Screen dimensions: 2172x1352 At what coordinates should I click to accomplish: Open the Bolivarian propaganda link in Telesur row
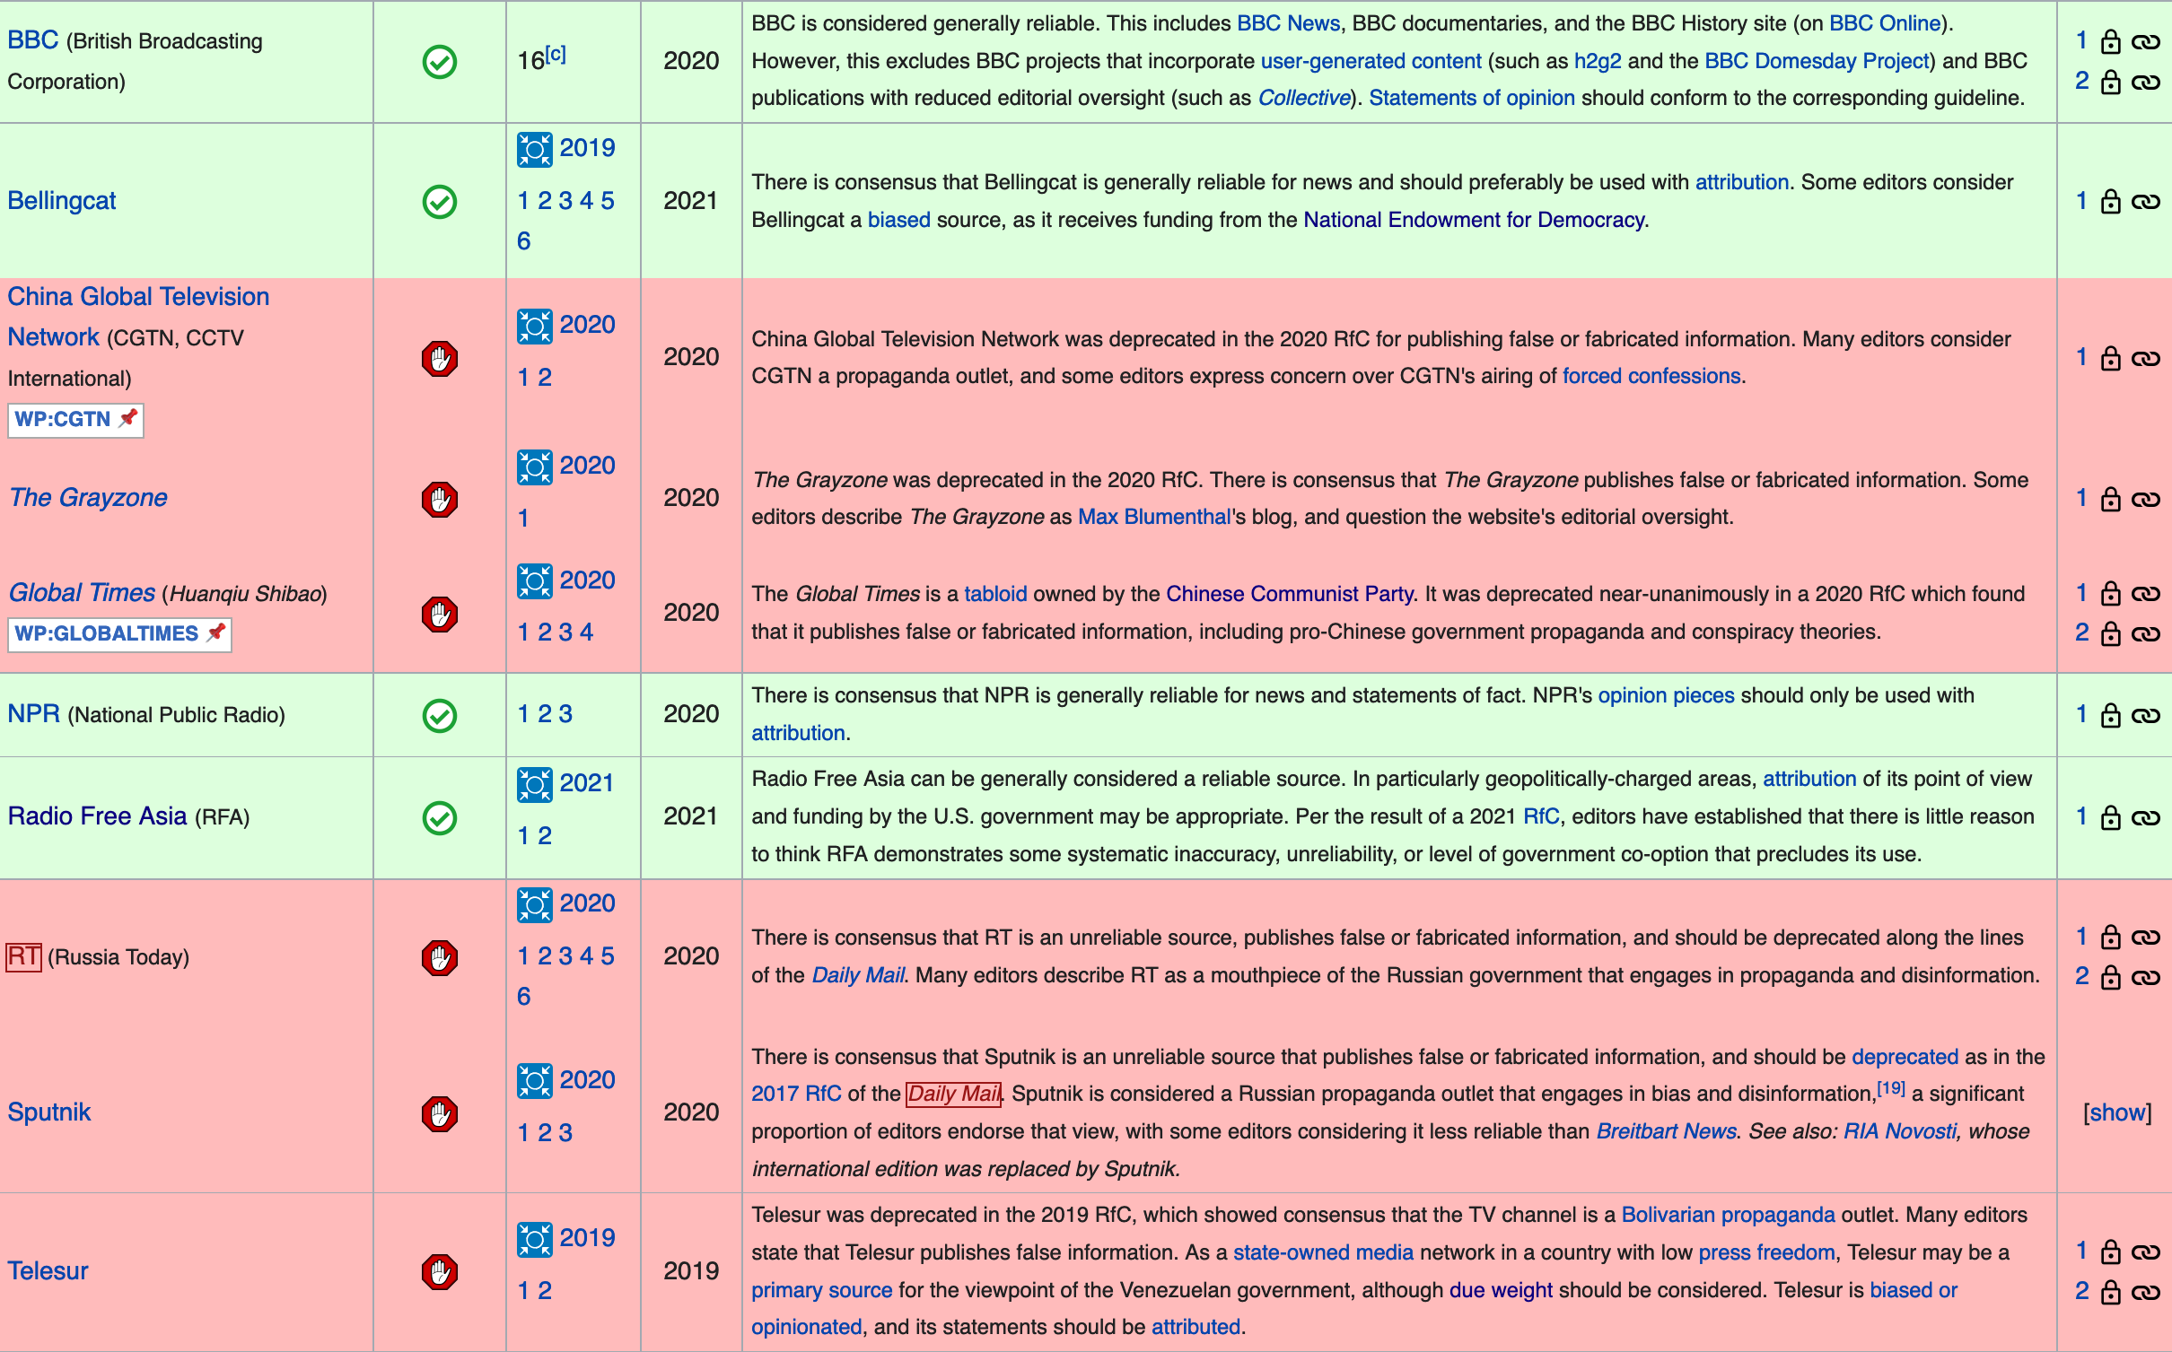tap(1728, 1215)
